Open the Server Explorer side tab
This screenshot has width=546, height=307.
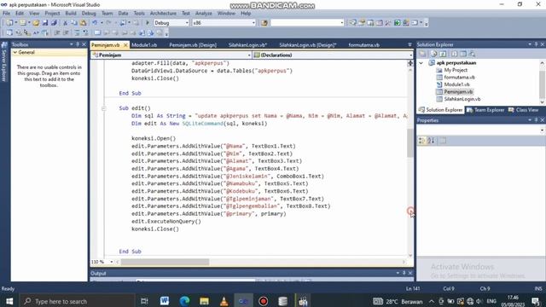(x=4, y=62)
